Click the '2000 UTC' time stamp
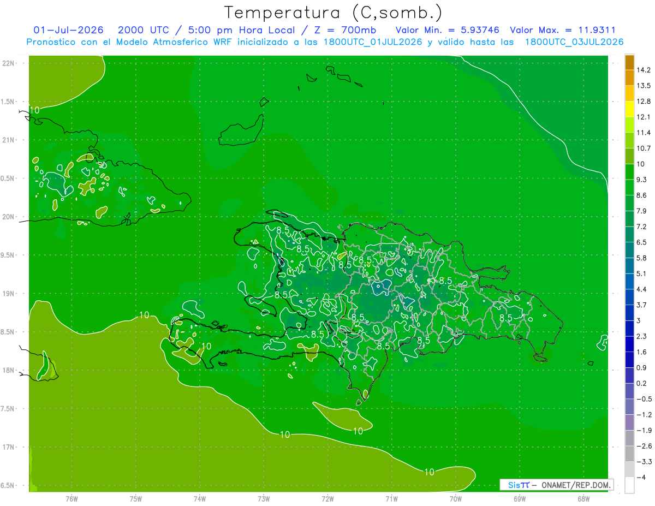Image resolution: width=655 pixels, height=506 pixels. tap(142, 30)
